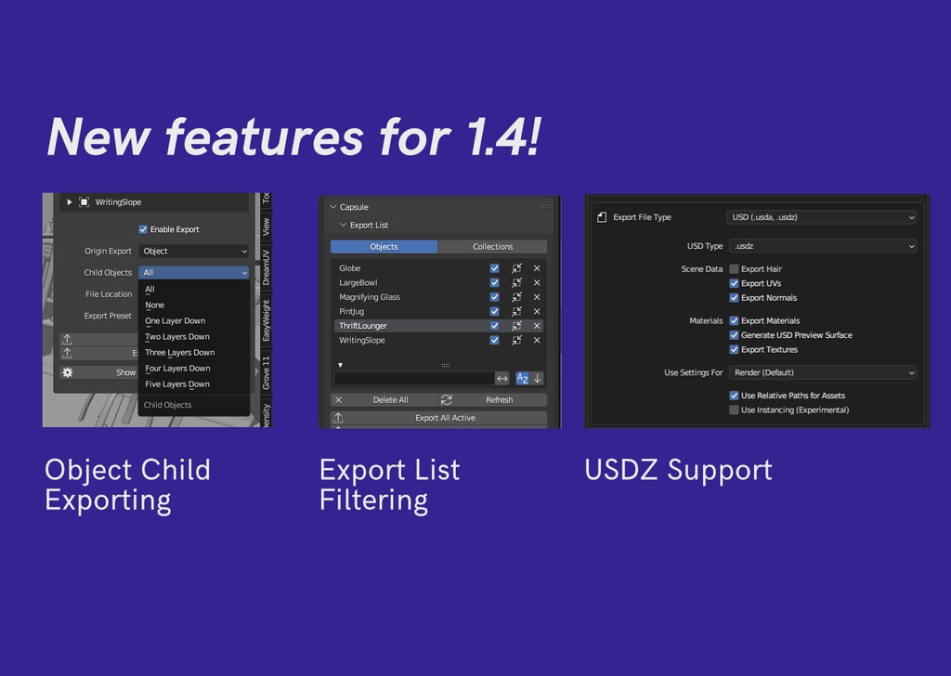Open the Use Settings For dropdown
Screen dimensions: 951x676
(822, 370)
